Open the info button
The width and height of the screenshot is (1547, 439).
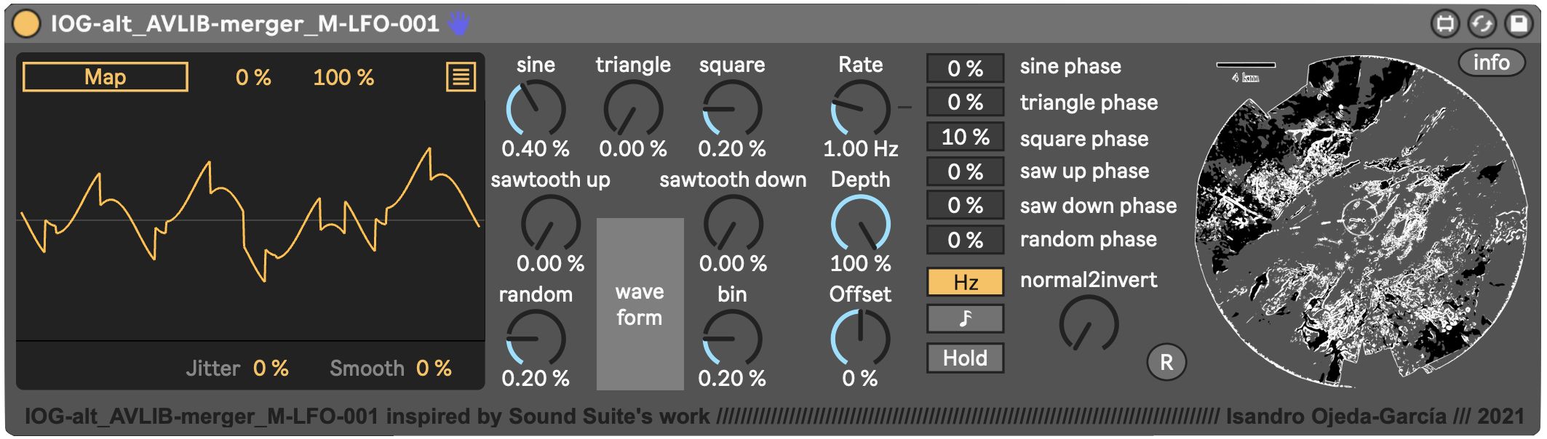[1491, 63]
